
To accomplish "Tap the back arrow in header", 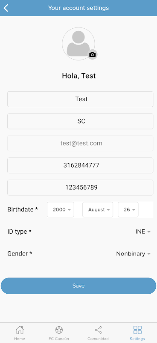I will [6, 8].
